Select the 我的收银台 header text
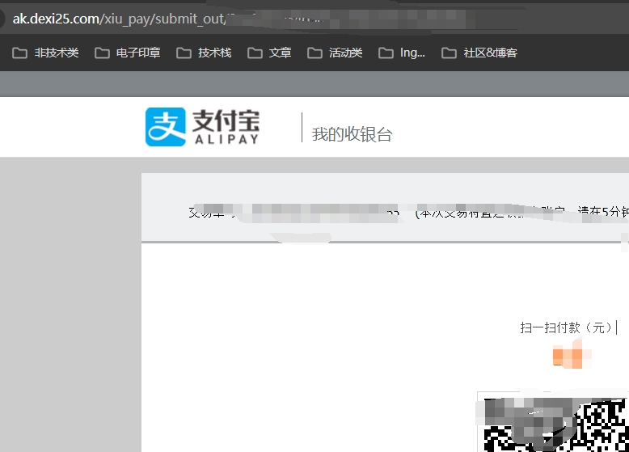 click(x=352, y=134)
